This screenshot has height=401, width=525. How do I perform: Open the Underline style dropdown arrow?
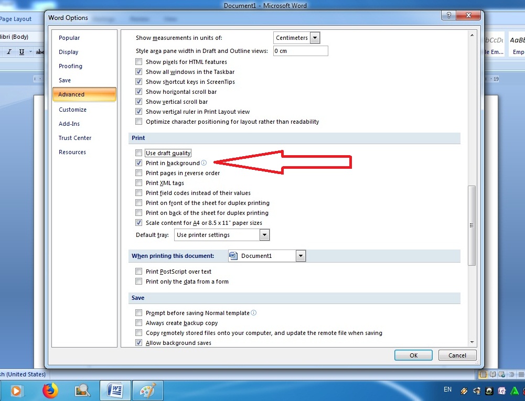[30, 51]
